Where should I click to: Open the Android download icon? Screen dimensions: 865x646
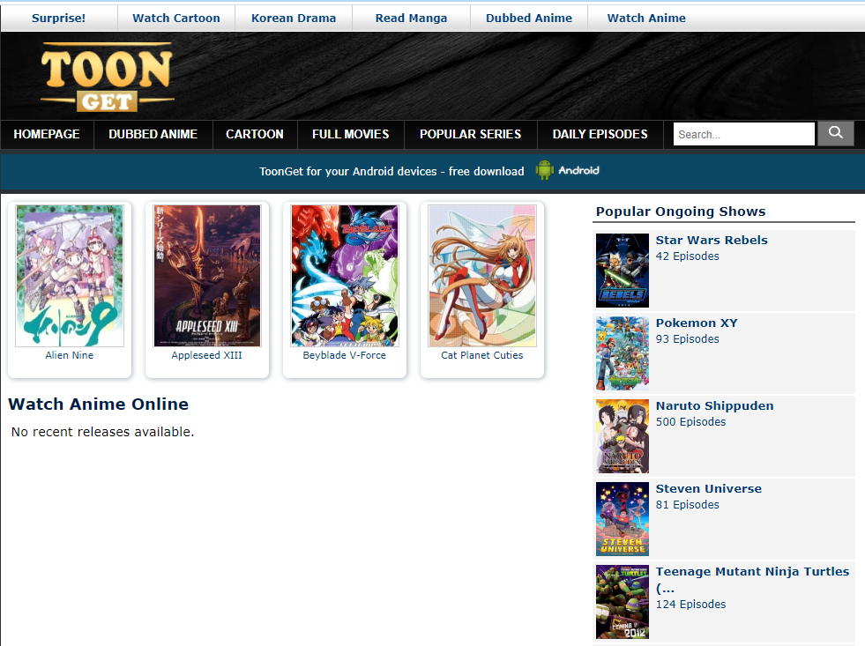coord(567,170)
